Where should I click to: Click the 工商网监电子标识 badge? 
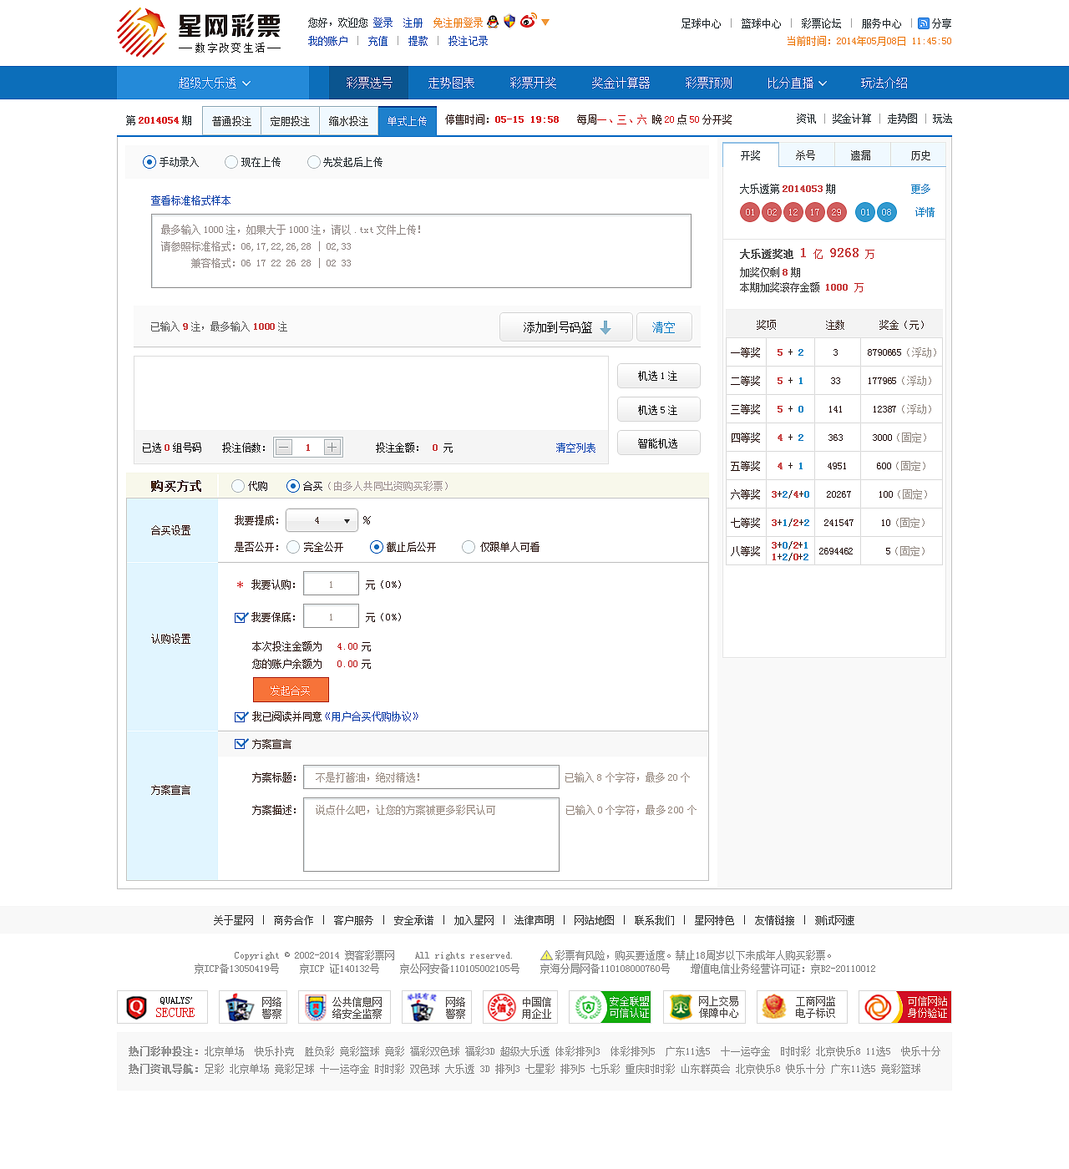802,1007
